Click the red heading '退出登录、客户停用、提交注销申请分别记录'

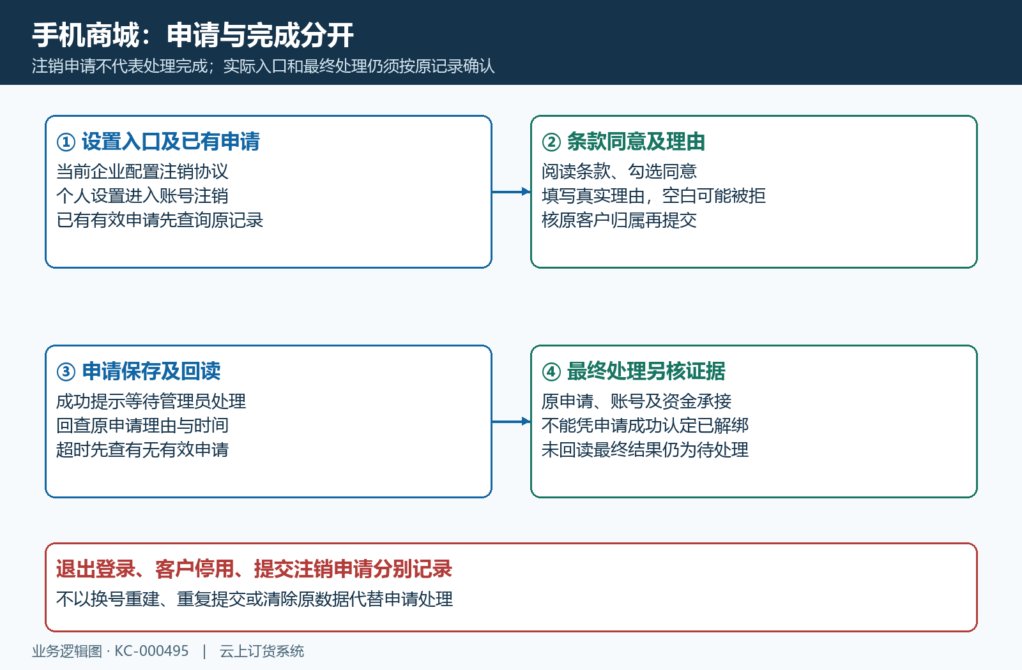pos(254,569)
